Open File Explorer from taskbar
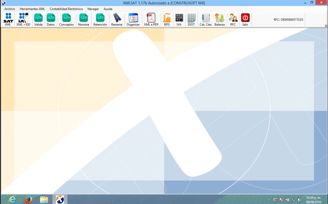This screenshot has width=328, height=204. pyautogui.click(x=44, y=200)
